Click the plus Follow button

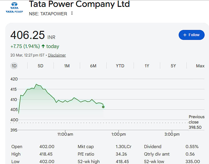point(191,35)
